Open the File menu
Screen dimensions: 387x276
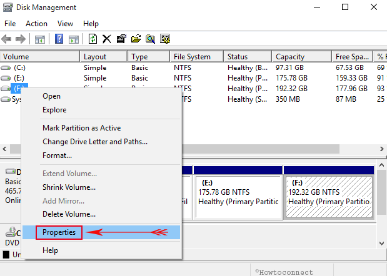[x=10, y=24]
